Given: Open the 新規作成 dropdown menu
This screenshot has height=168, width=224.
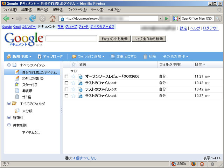Looking at the screenshot, I should point(19,57).
